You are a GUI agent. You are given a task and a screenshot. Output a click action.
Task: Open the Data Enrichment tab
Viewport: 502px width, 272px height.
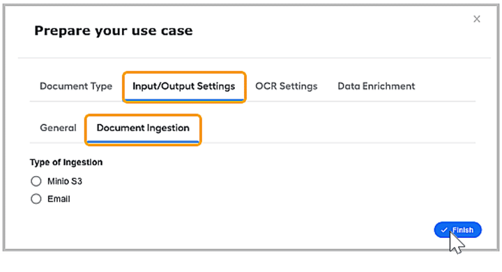click(x=376, y=86)
